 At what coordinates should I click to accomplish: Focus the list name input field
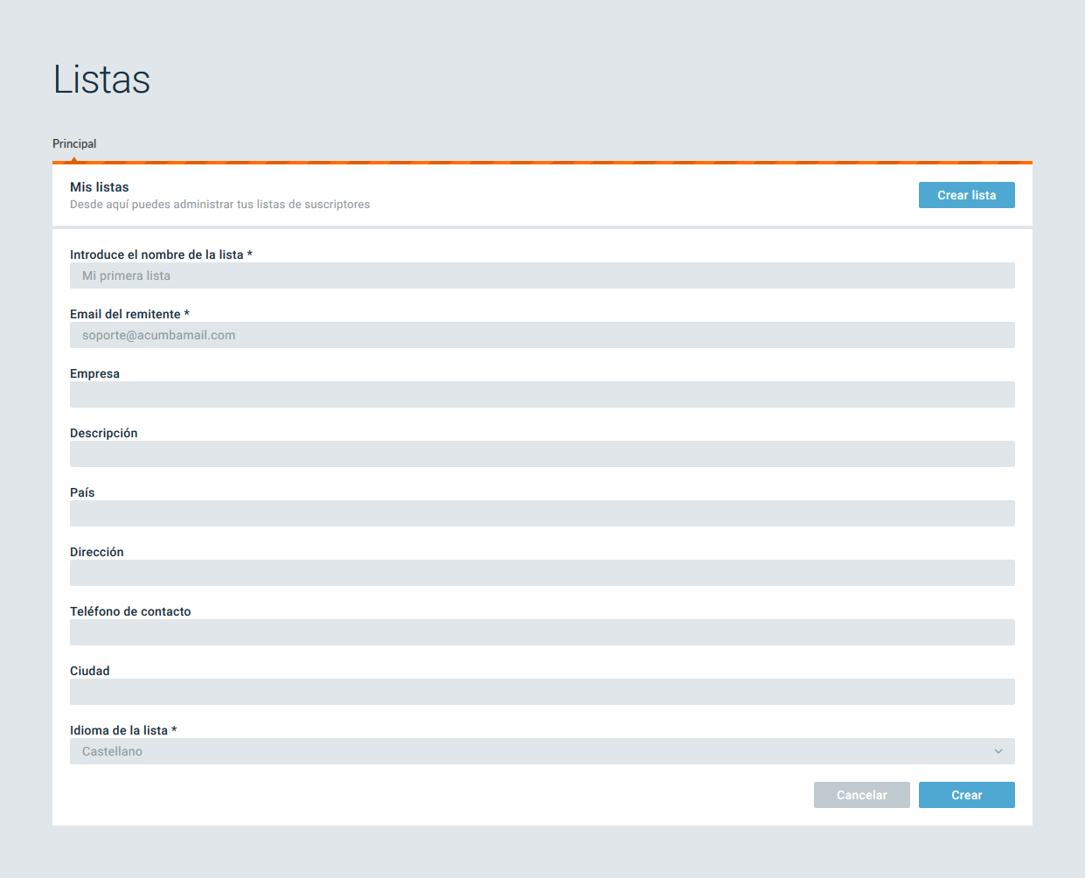pos(542,275)
